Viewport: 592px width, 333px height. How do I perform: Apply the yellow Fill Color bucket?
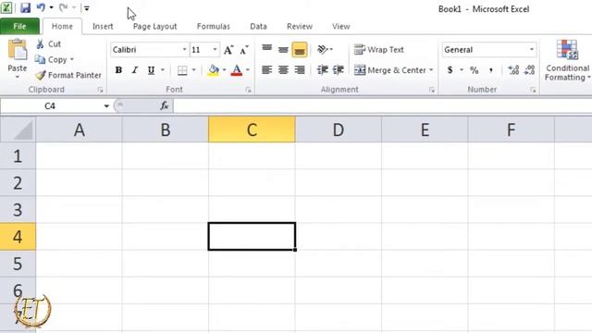[214, 70]
